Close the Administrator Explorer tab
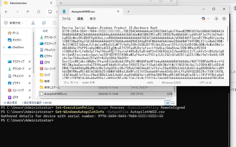Image resolution: width=236 pixels, height=147 pixels. point(51,3)
